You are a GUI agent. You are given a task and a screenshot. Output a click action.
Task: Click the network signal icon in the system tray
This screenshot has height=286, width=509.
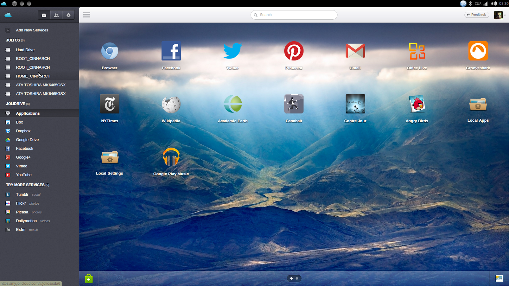[x=486, y=4]
